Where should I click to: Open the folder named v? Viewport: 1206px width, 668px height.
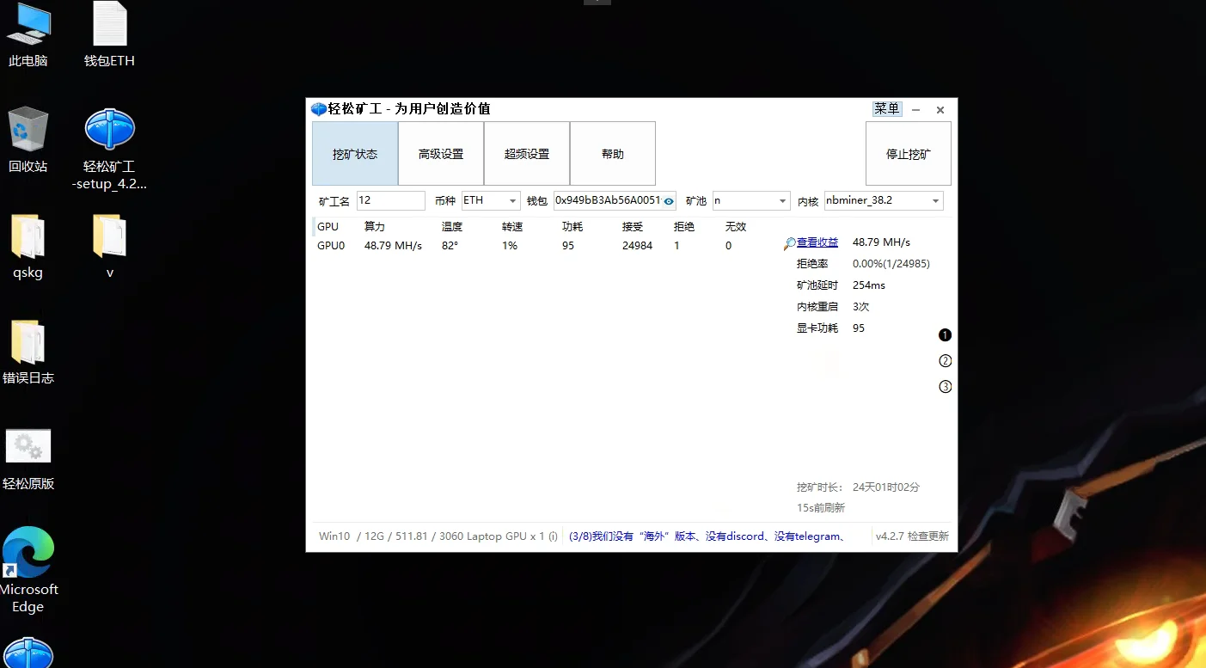(109, 247)
